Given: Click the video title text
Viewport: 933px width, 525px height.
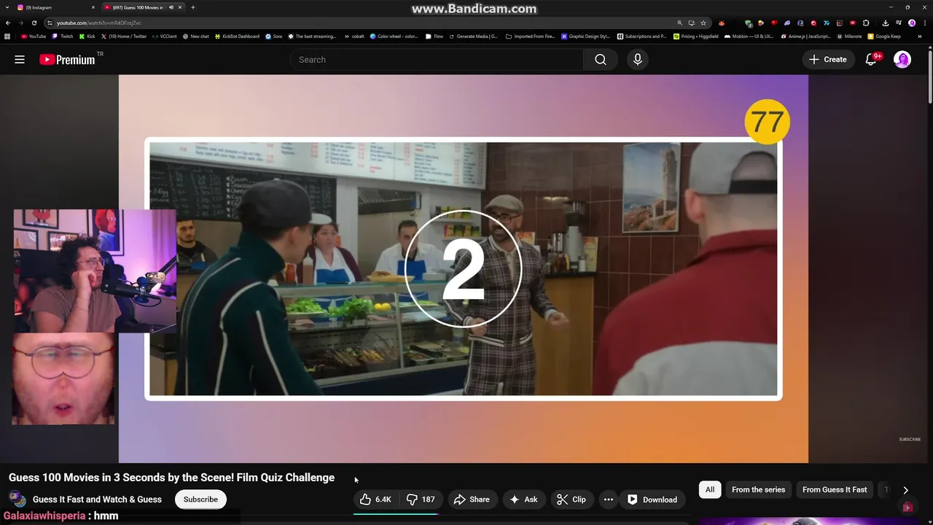Looking at the screenshot, I should [171, 478].
